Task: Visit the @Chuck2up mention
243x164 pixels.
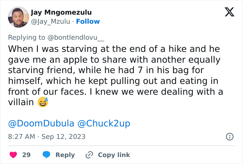Action: pyautogui.click(x=103, y=124)
